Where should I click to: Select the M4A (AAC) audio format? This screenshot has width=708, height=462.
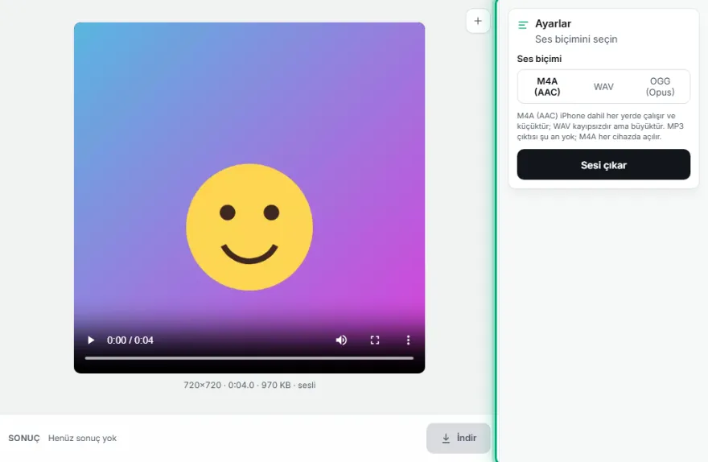(547, 87)
